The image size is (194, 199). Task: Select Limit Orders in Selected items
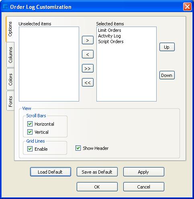click(x=110, y=30)
